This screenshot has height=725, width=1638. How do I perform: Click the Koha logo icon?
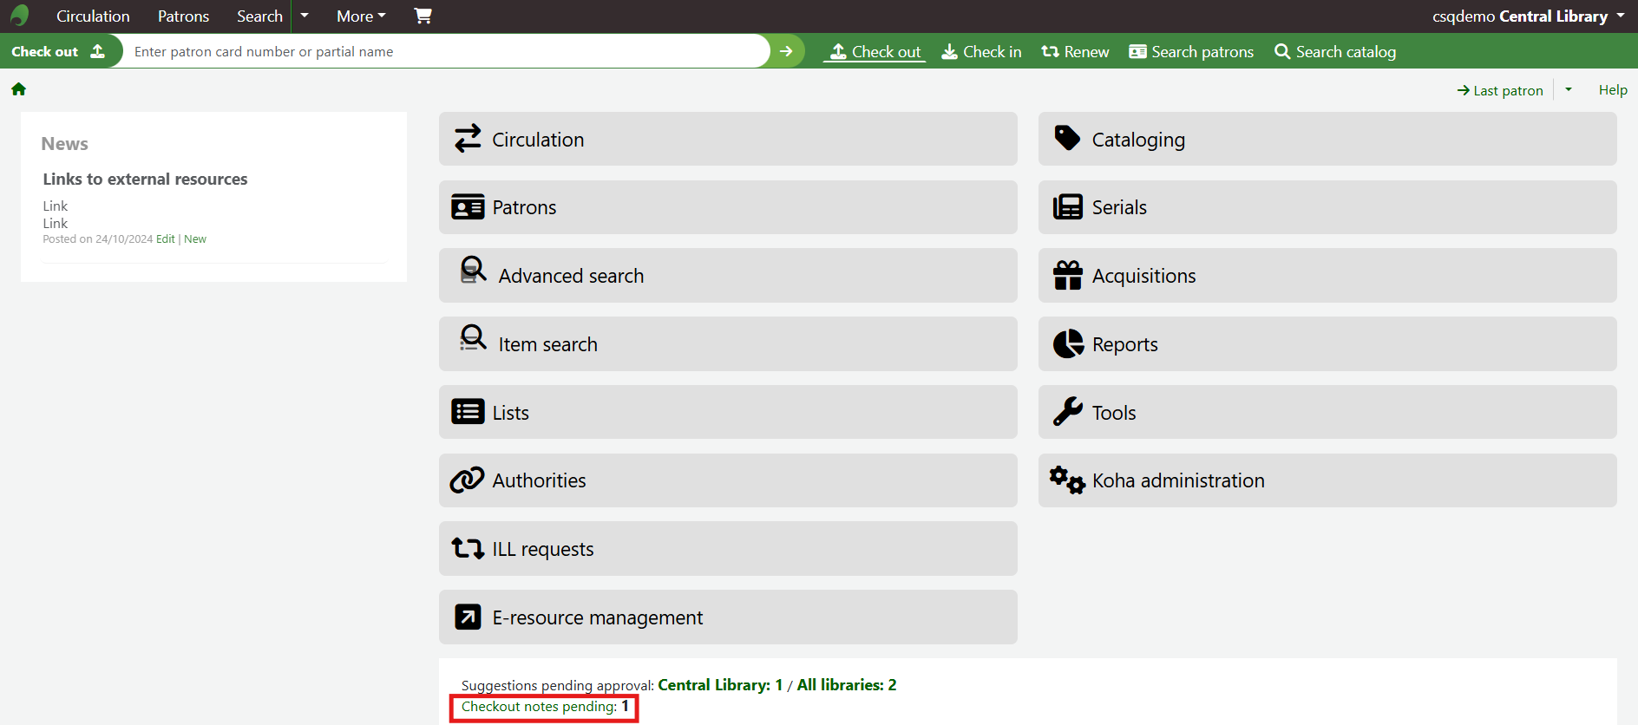19,16
